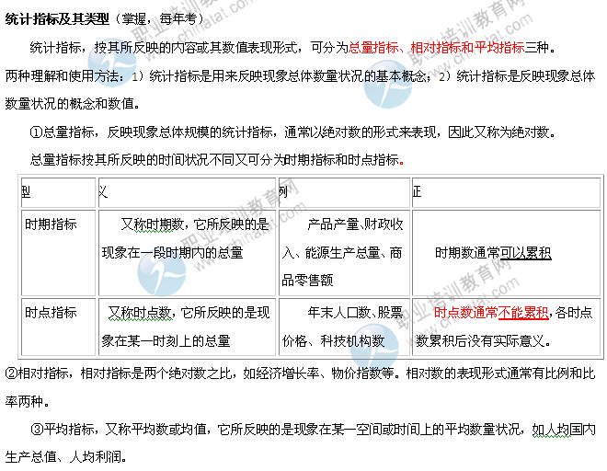Click header cell ending '义' in second column
The width and height of the screenshot is (607, 471).
187,192
